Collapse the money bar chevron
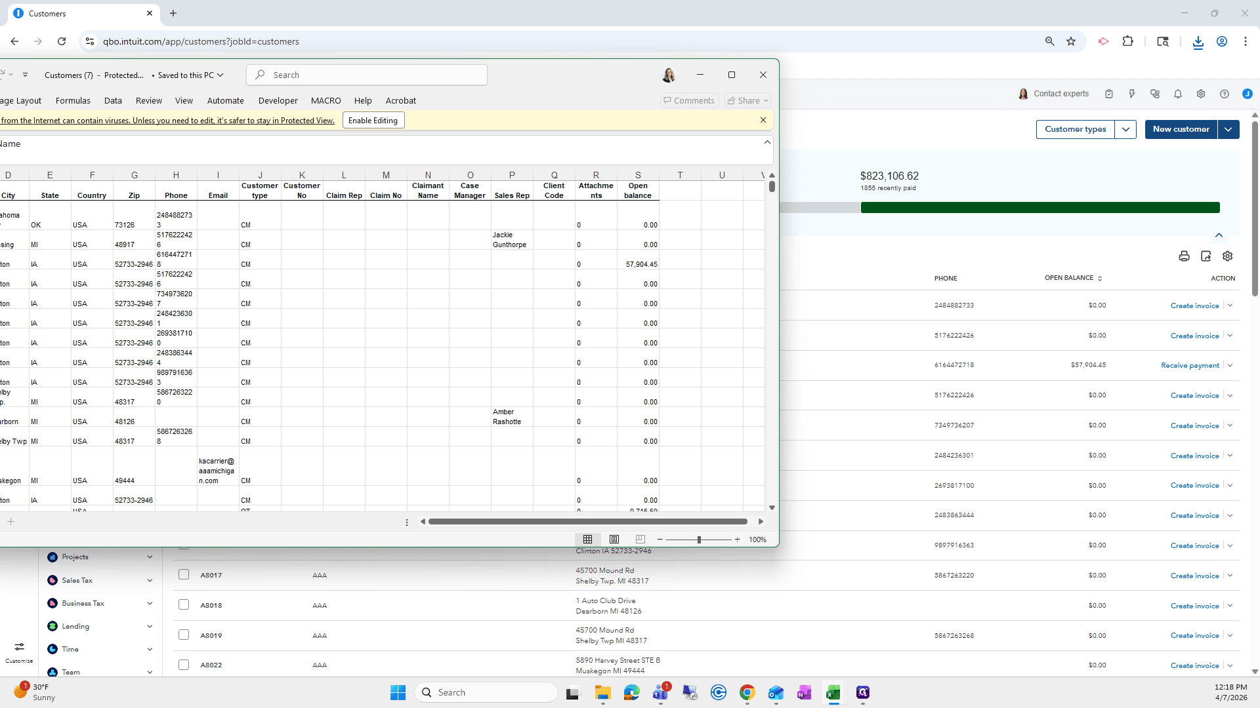The height and width of the screenshot is (708, 1260). pos(1219,235)
